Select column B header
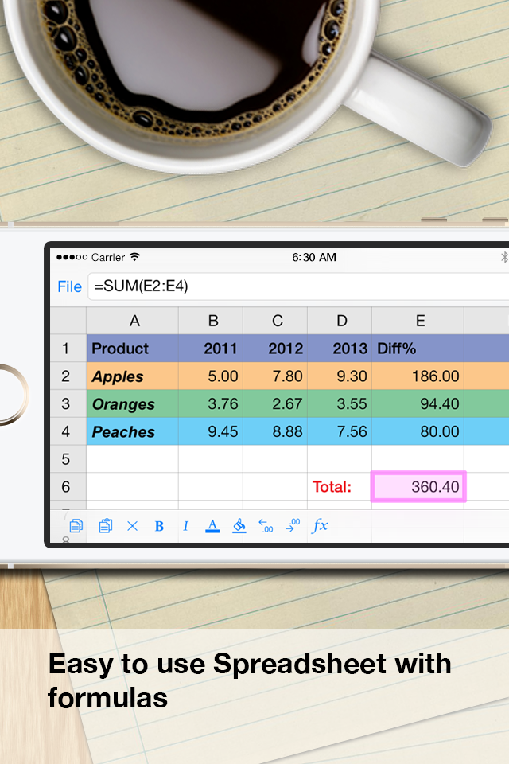The height and width of the screenshot is (764, 509). (x=211, y=321)
